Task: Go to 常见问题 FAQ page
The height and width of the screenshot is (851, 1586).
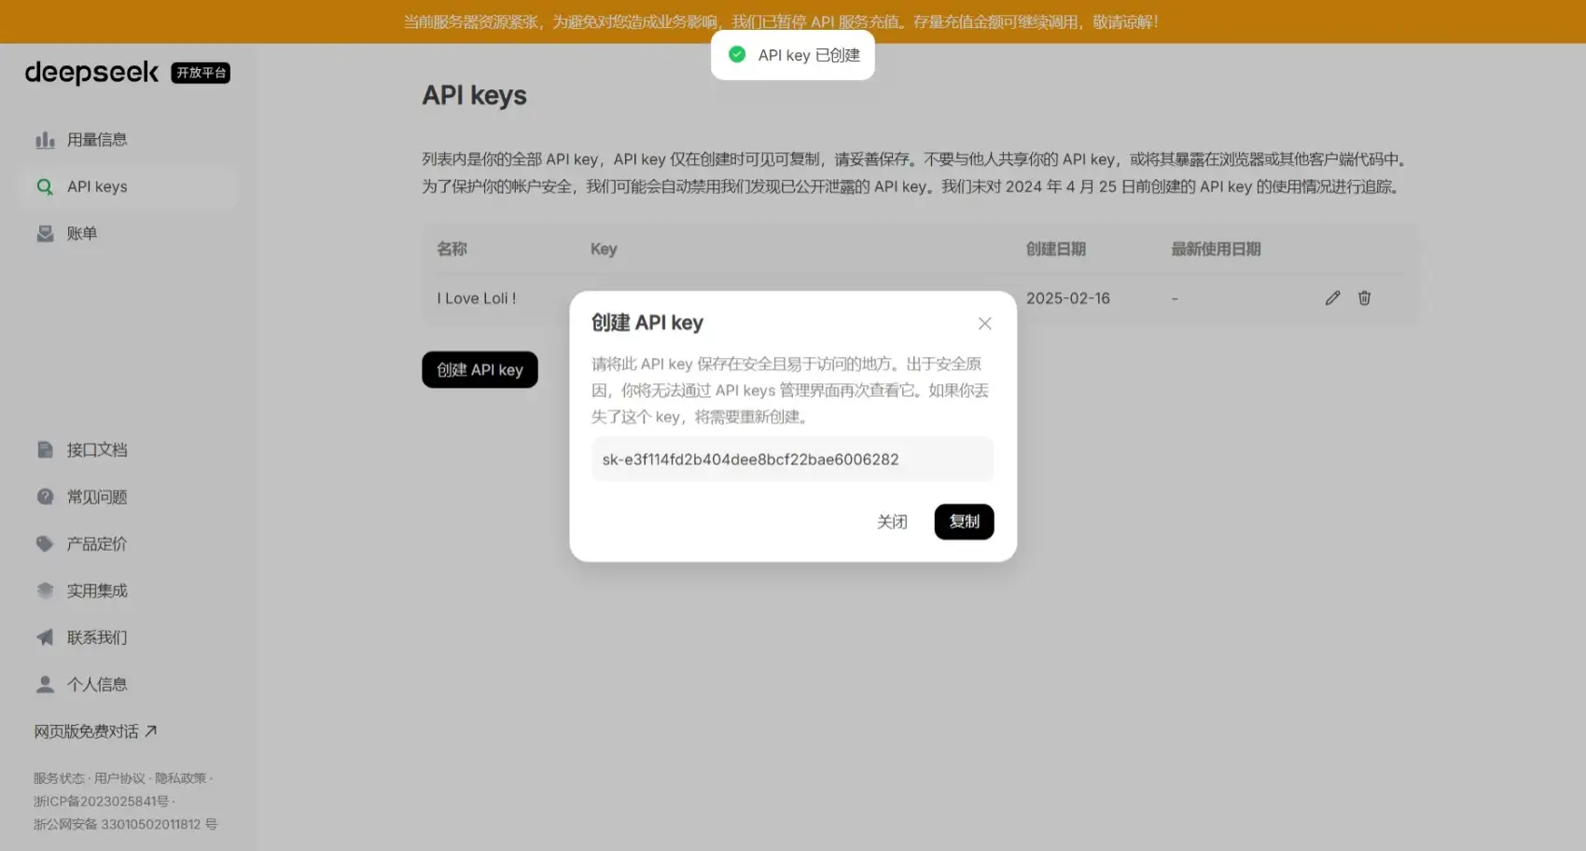Action: 96,497
